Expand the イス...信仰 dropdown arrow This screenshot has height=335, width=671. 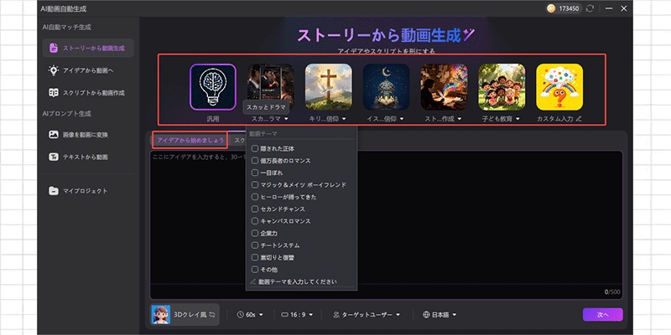402,119
